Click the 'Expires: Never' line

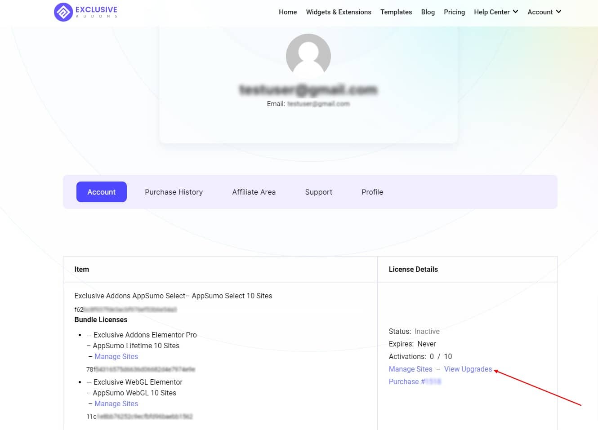coord(412,344)
